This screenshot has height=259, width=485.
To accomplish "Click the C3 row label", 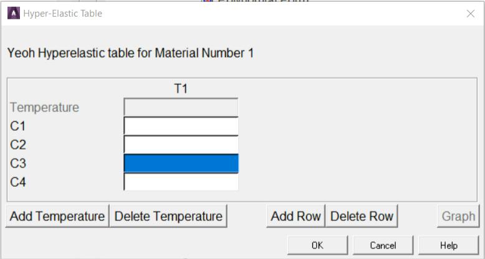I will (x=18, y=164).
